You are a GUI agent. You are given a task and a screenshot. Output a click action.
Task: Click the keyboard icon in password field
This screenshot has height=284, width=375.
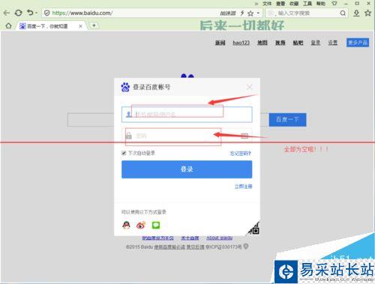244,136
